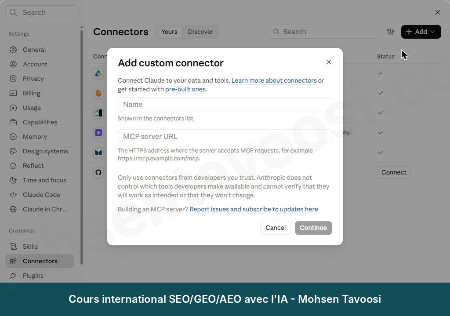Click the General gear icon in sidebar
450x316 pixels.
coord(13,50)
